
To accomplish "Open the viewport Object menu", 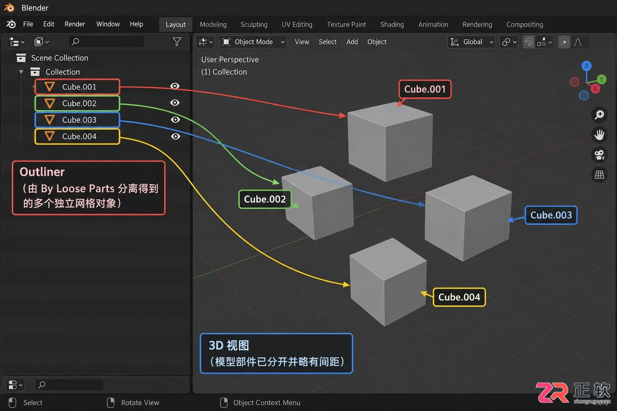I will click(x=377, y=42).
